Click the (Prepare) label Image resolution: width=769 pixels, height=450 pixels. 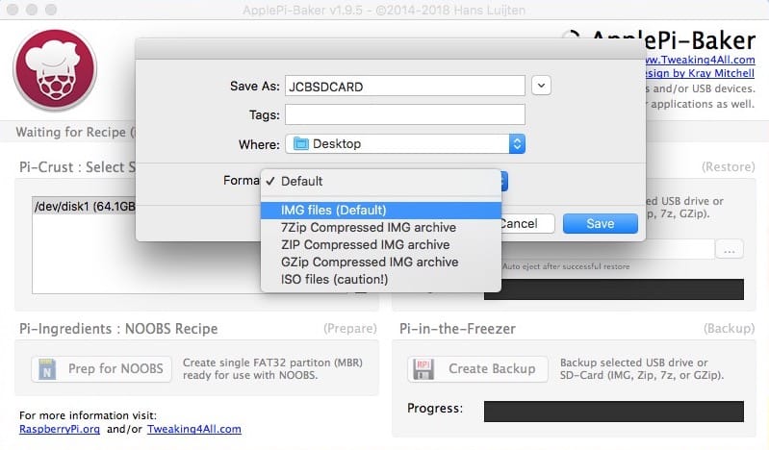click(x=350, y=329)
